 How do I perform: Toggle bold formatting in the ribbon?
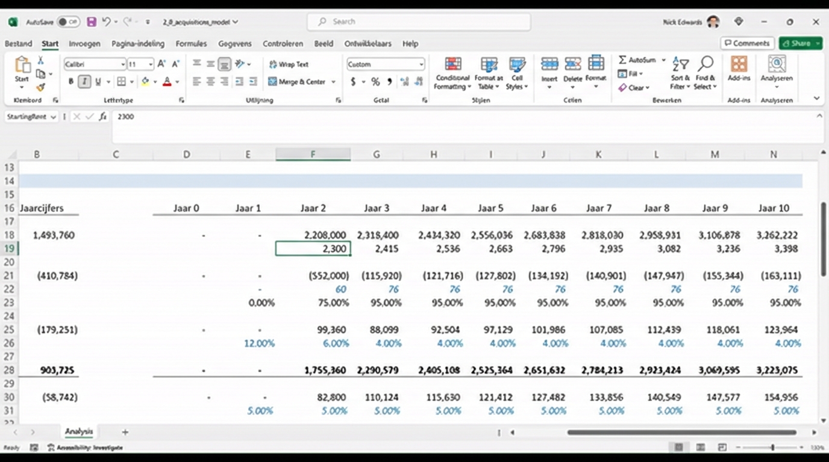70,81
